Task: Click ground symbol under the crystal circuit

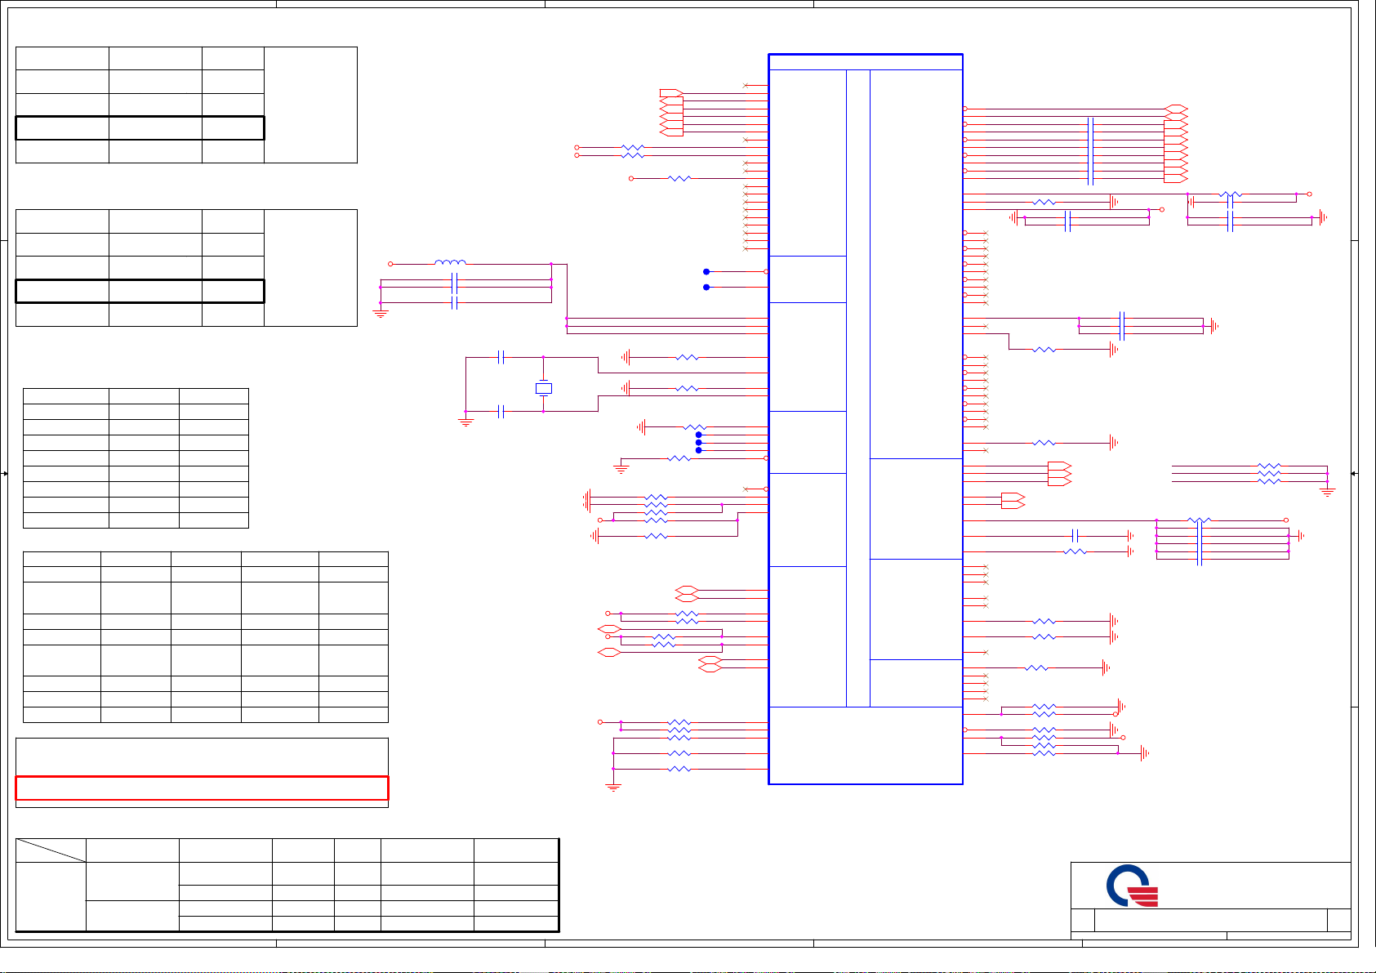Action: 465,422
